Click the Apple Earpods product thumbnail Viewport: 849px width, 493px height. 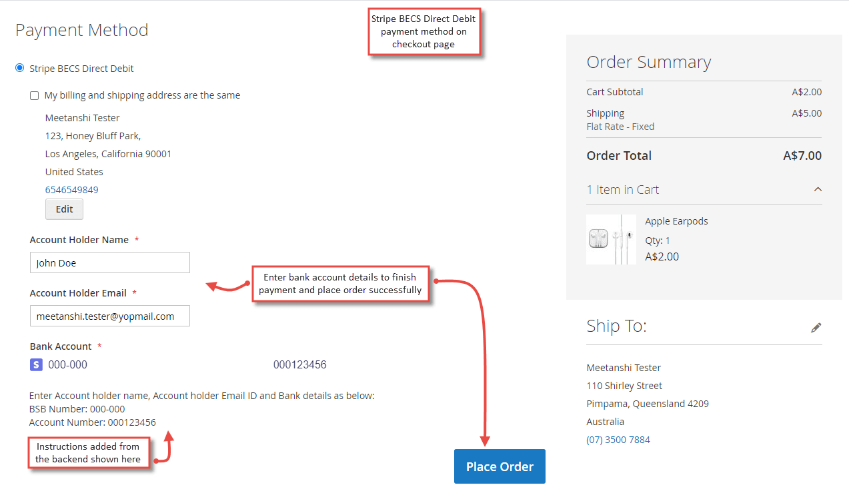click(x=611, y=239)
